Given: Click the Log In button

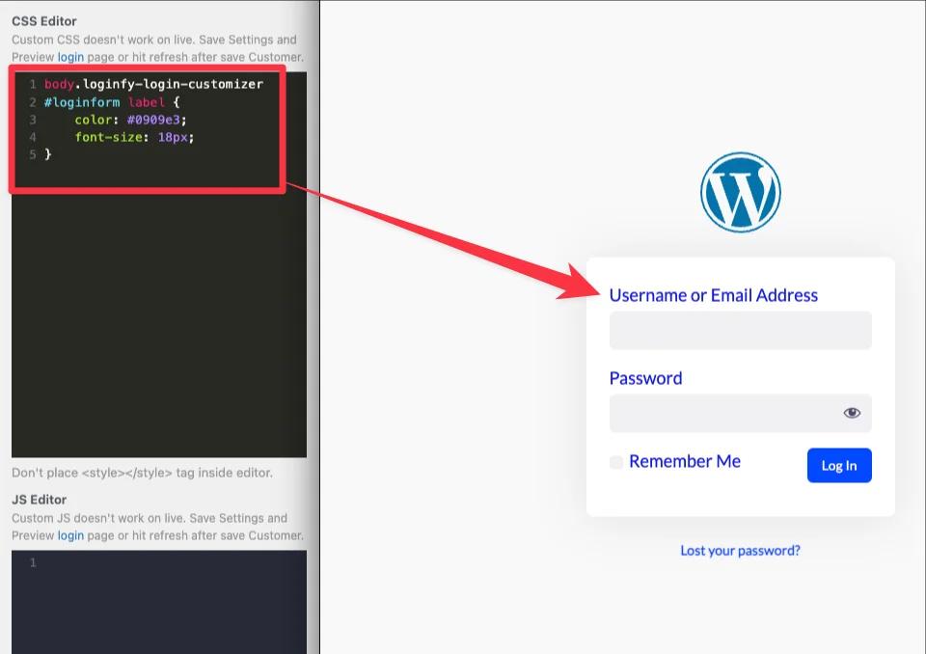Looking at the screenshot, I should tap(839, 466).
